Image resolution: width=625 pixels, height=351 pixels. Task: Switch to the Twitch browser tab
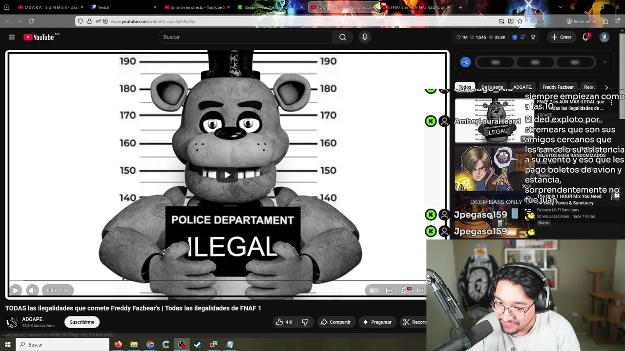124,7
